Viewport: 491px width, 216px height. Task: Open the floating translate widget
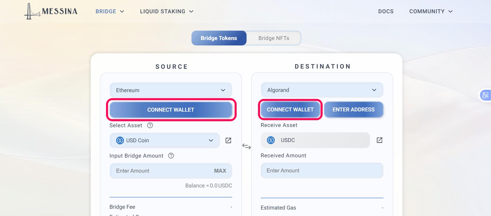coord(485,95)
